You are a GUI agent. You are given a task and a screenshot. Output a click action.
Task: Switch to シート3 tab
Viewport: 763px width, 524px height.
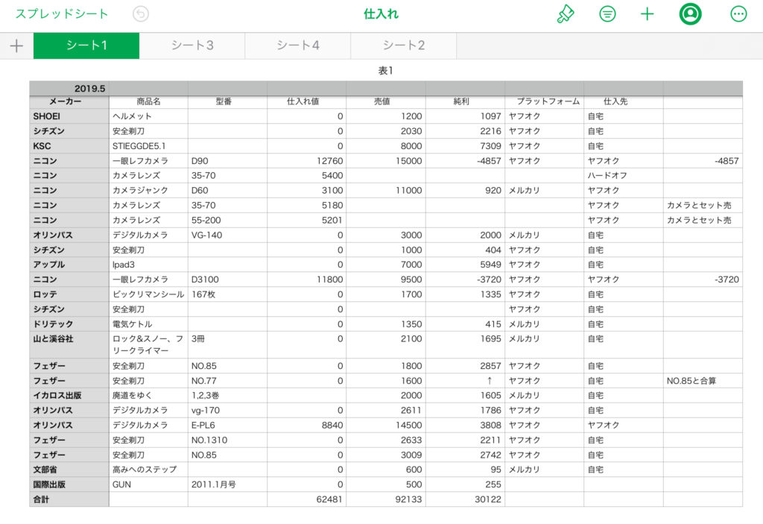(192, 45)
